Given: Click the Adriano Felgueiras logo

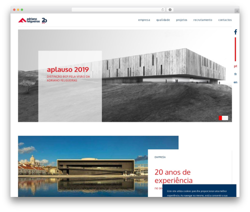Looking at the screenshot, I should (x=29, y=21).
